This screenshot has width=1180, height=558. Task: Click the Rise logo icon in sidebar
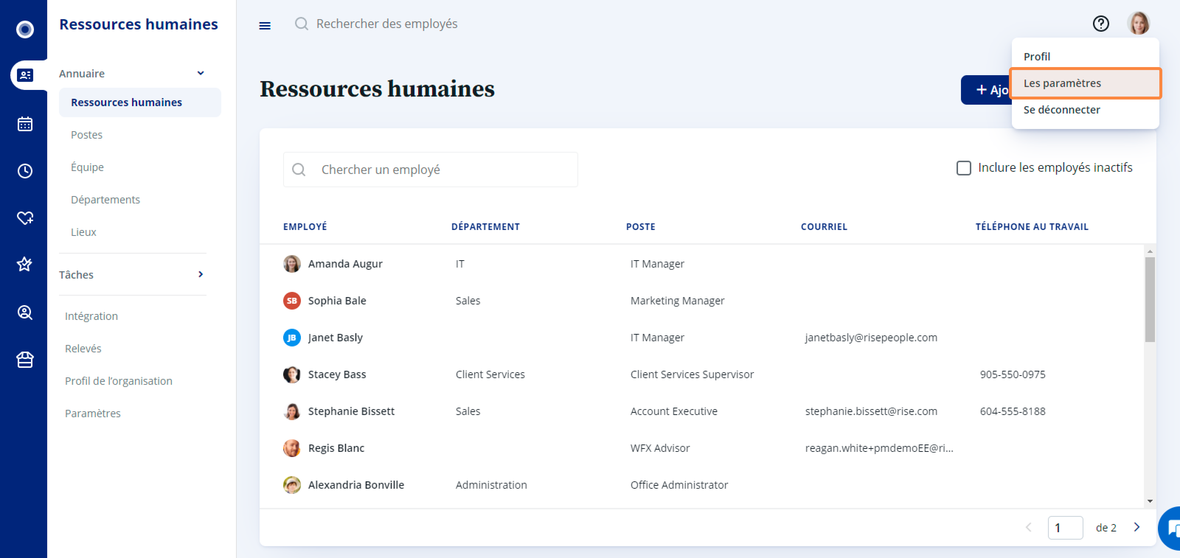[25, 29]
